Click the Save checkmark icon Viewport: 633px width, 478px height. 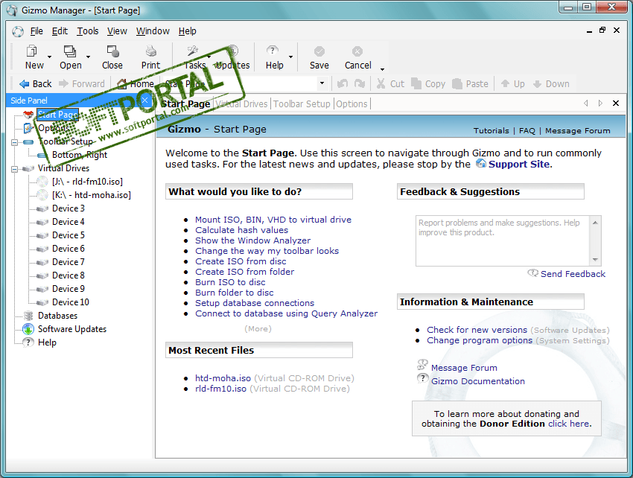(319, 51)
